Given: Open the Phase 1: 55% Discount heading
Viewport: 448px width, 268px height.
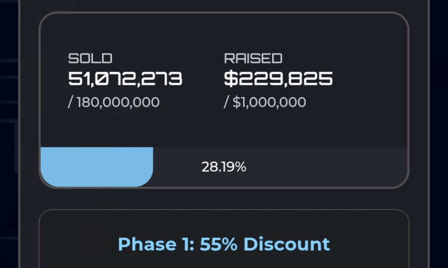Looking at the screenshot, I should [x=223, y=244].
